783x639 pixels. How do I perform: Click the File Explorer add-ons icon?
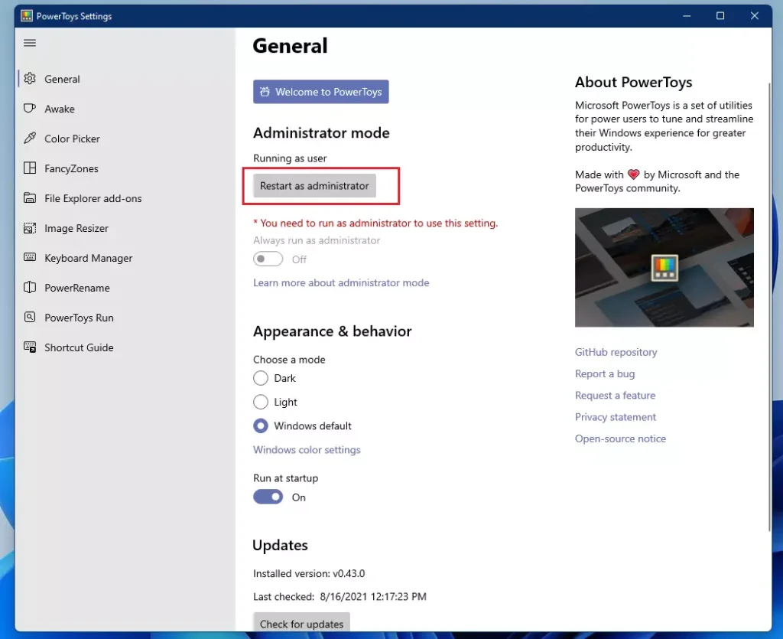point(30,198)
